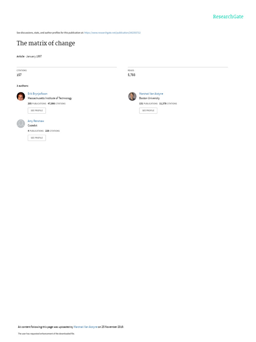This screenshot has width=256, height=342.
Task: Open Marshall Van Alstyne author name link
Action: coord(151,94)
